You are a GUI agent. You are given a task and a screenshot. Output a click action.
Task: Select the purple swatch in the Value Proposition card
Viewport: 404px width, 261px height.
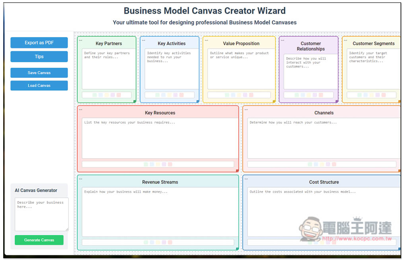(x=245, y=95)
